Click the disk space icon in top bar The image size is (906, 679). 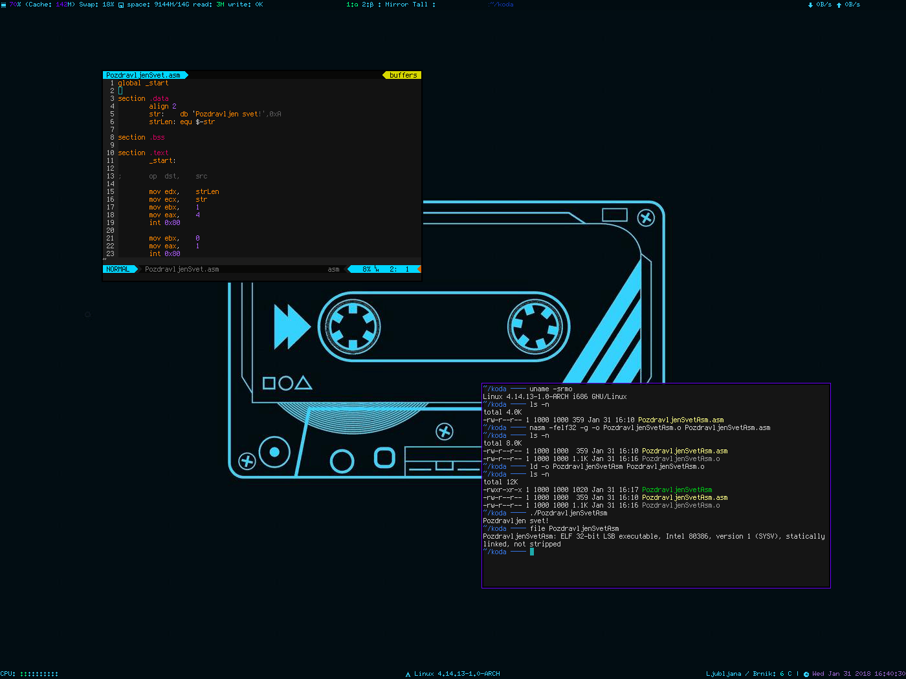coord(121,5)
